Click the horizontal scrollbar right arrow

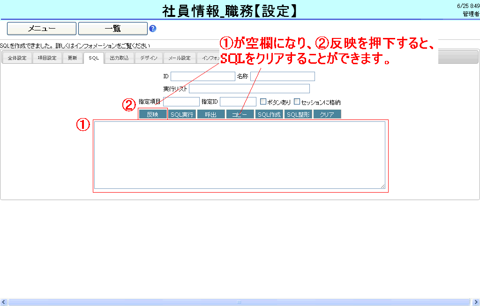pyautogui.click(x=476, y=302)
